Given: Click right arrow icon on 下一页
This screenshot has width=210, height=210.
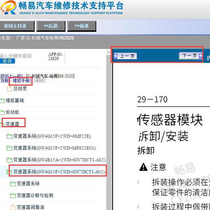Looking at the screenshot, I should [x=200, y=56].
